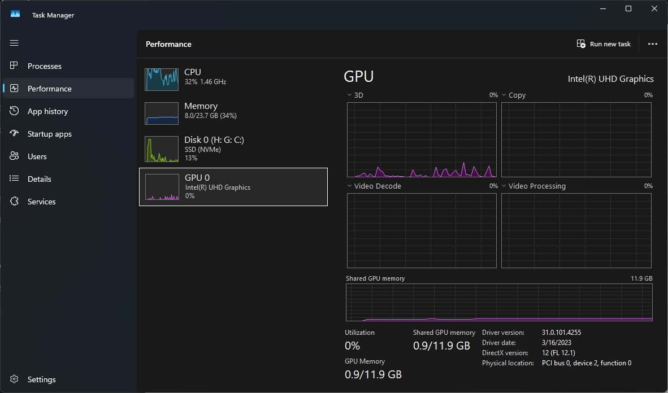Click the Shared GPU memory 0.9/11.9 GB value

[441, 346]
